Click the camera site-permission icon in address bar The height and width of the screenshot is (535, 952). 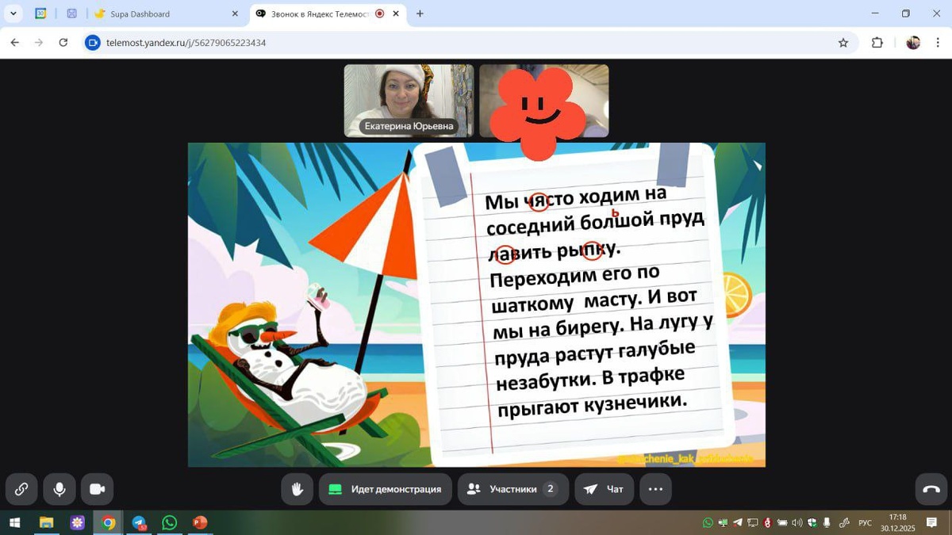click(x=93, y=43)
